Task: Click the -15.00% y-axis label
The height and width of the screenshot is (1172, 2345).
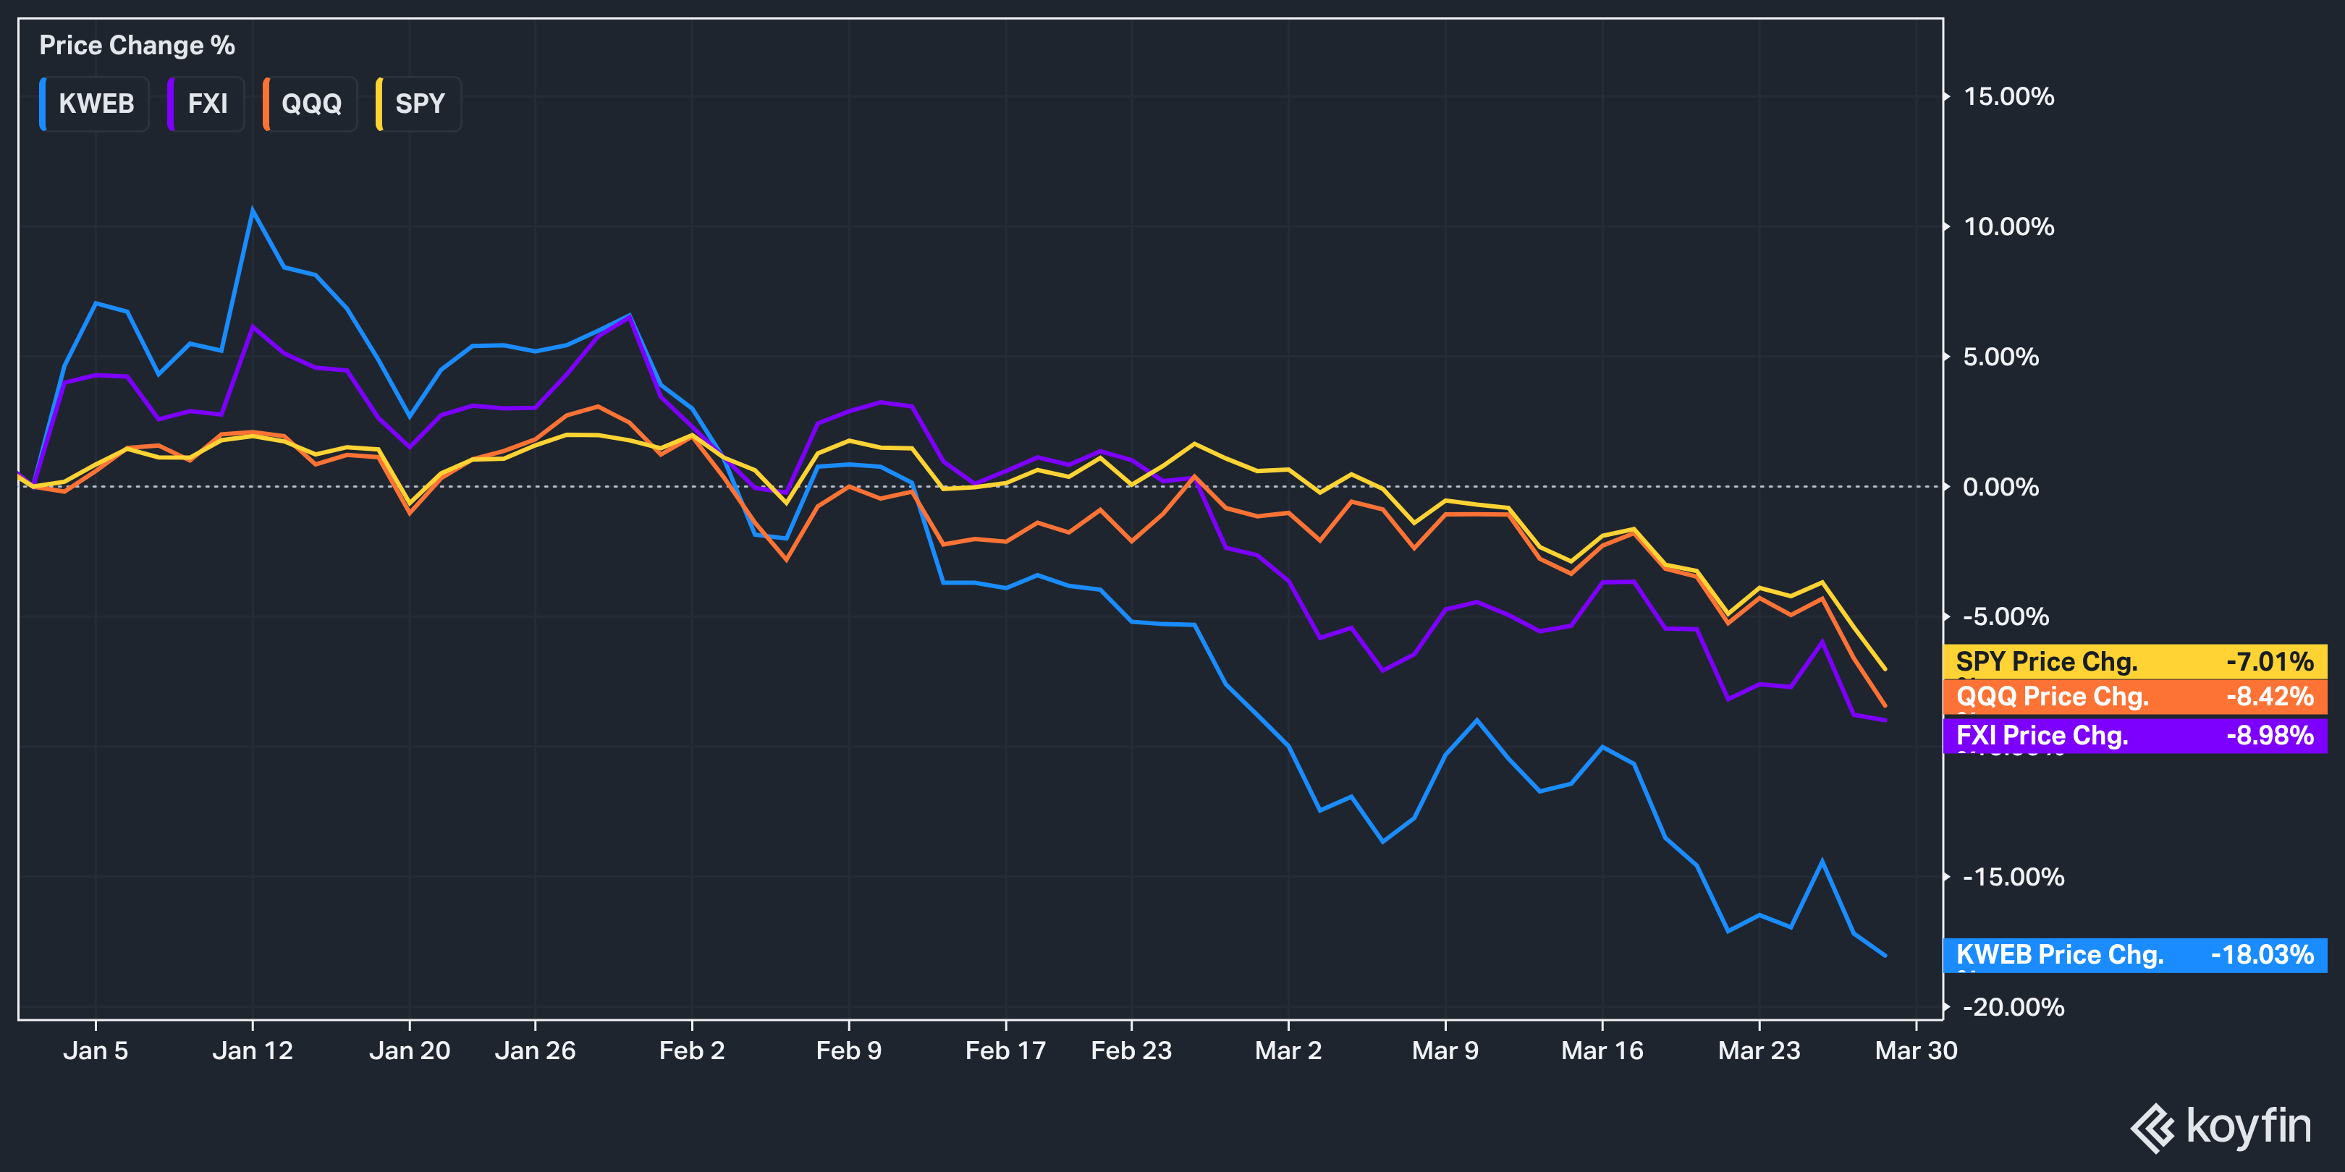Action: click(2013, 877)
